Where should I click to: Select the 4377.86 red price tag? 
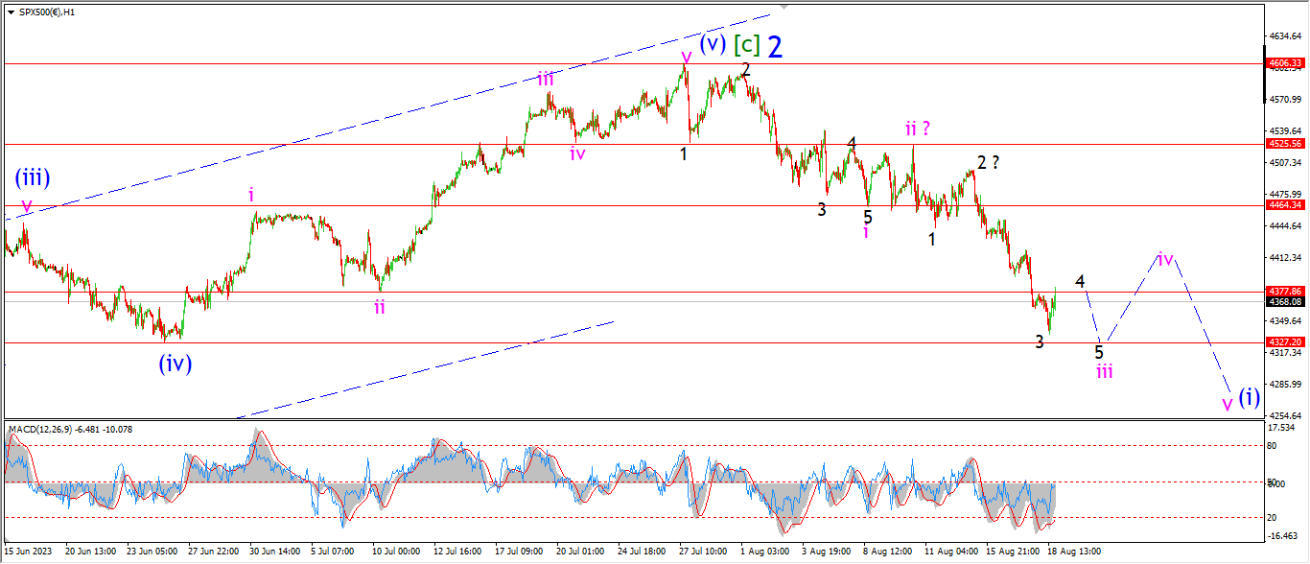(x=1286, y=292)
